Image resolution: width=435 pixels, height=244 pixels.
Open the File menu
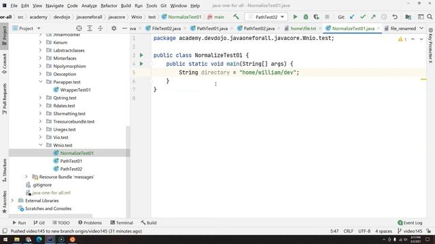[14, 5]
